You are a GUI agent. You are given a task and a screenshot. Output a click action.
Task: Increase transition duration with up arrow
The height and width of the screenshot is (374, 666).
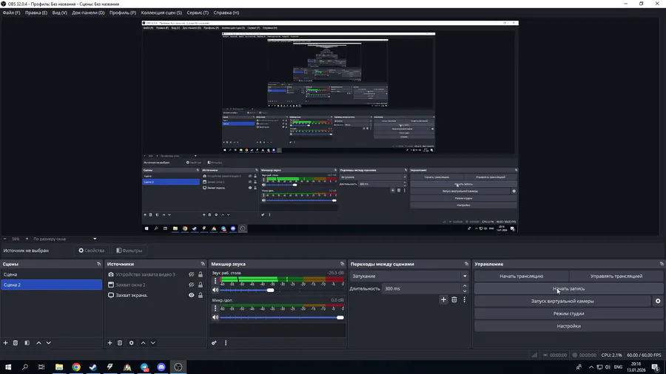coord(465,286)
